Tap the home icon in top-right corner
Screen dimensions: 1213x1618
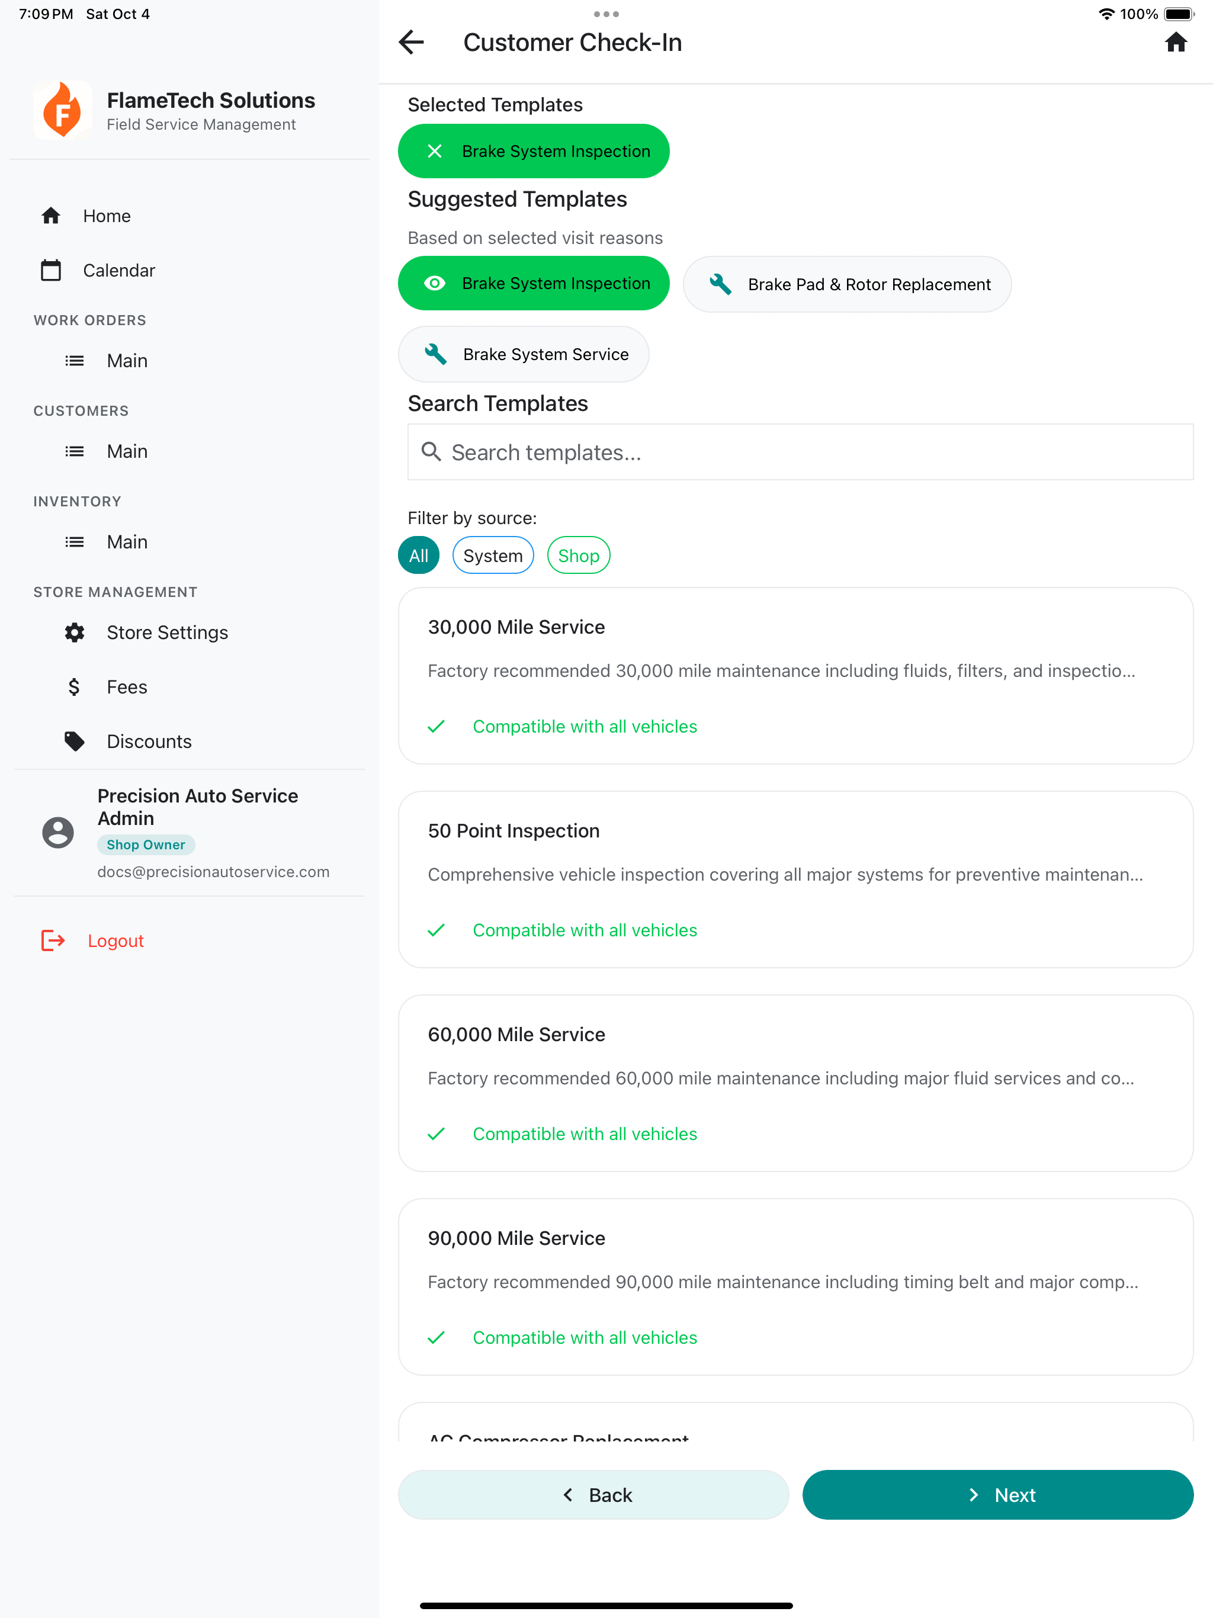(1175, 43)
